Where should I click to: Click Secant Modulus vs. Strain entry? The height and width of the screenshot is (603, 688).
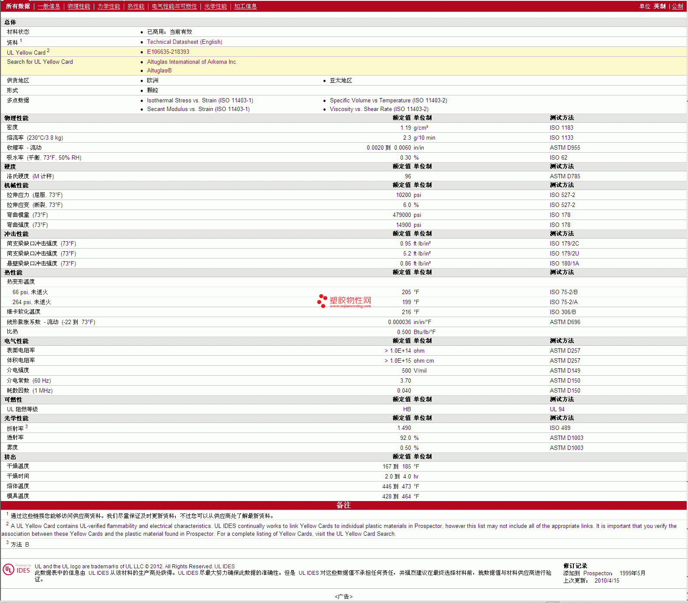pyautogui.click(x=198, y=109)
